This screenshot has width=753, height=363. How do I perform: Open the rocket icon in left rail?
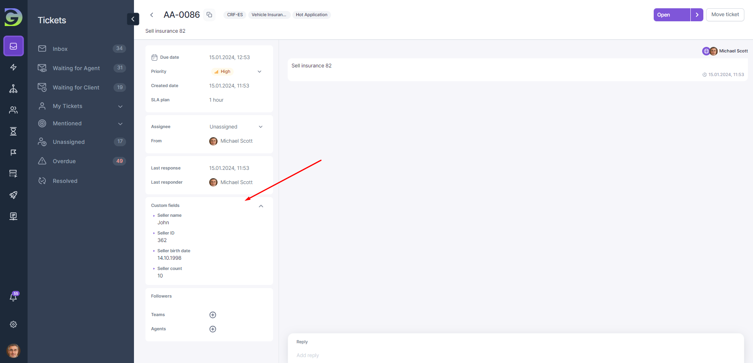13,195
